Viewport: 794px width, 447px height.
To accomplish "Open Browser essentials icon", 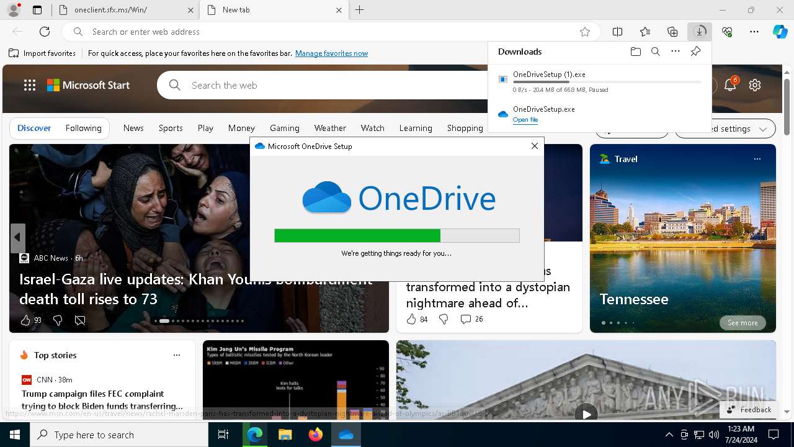I will coord(727,32).
